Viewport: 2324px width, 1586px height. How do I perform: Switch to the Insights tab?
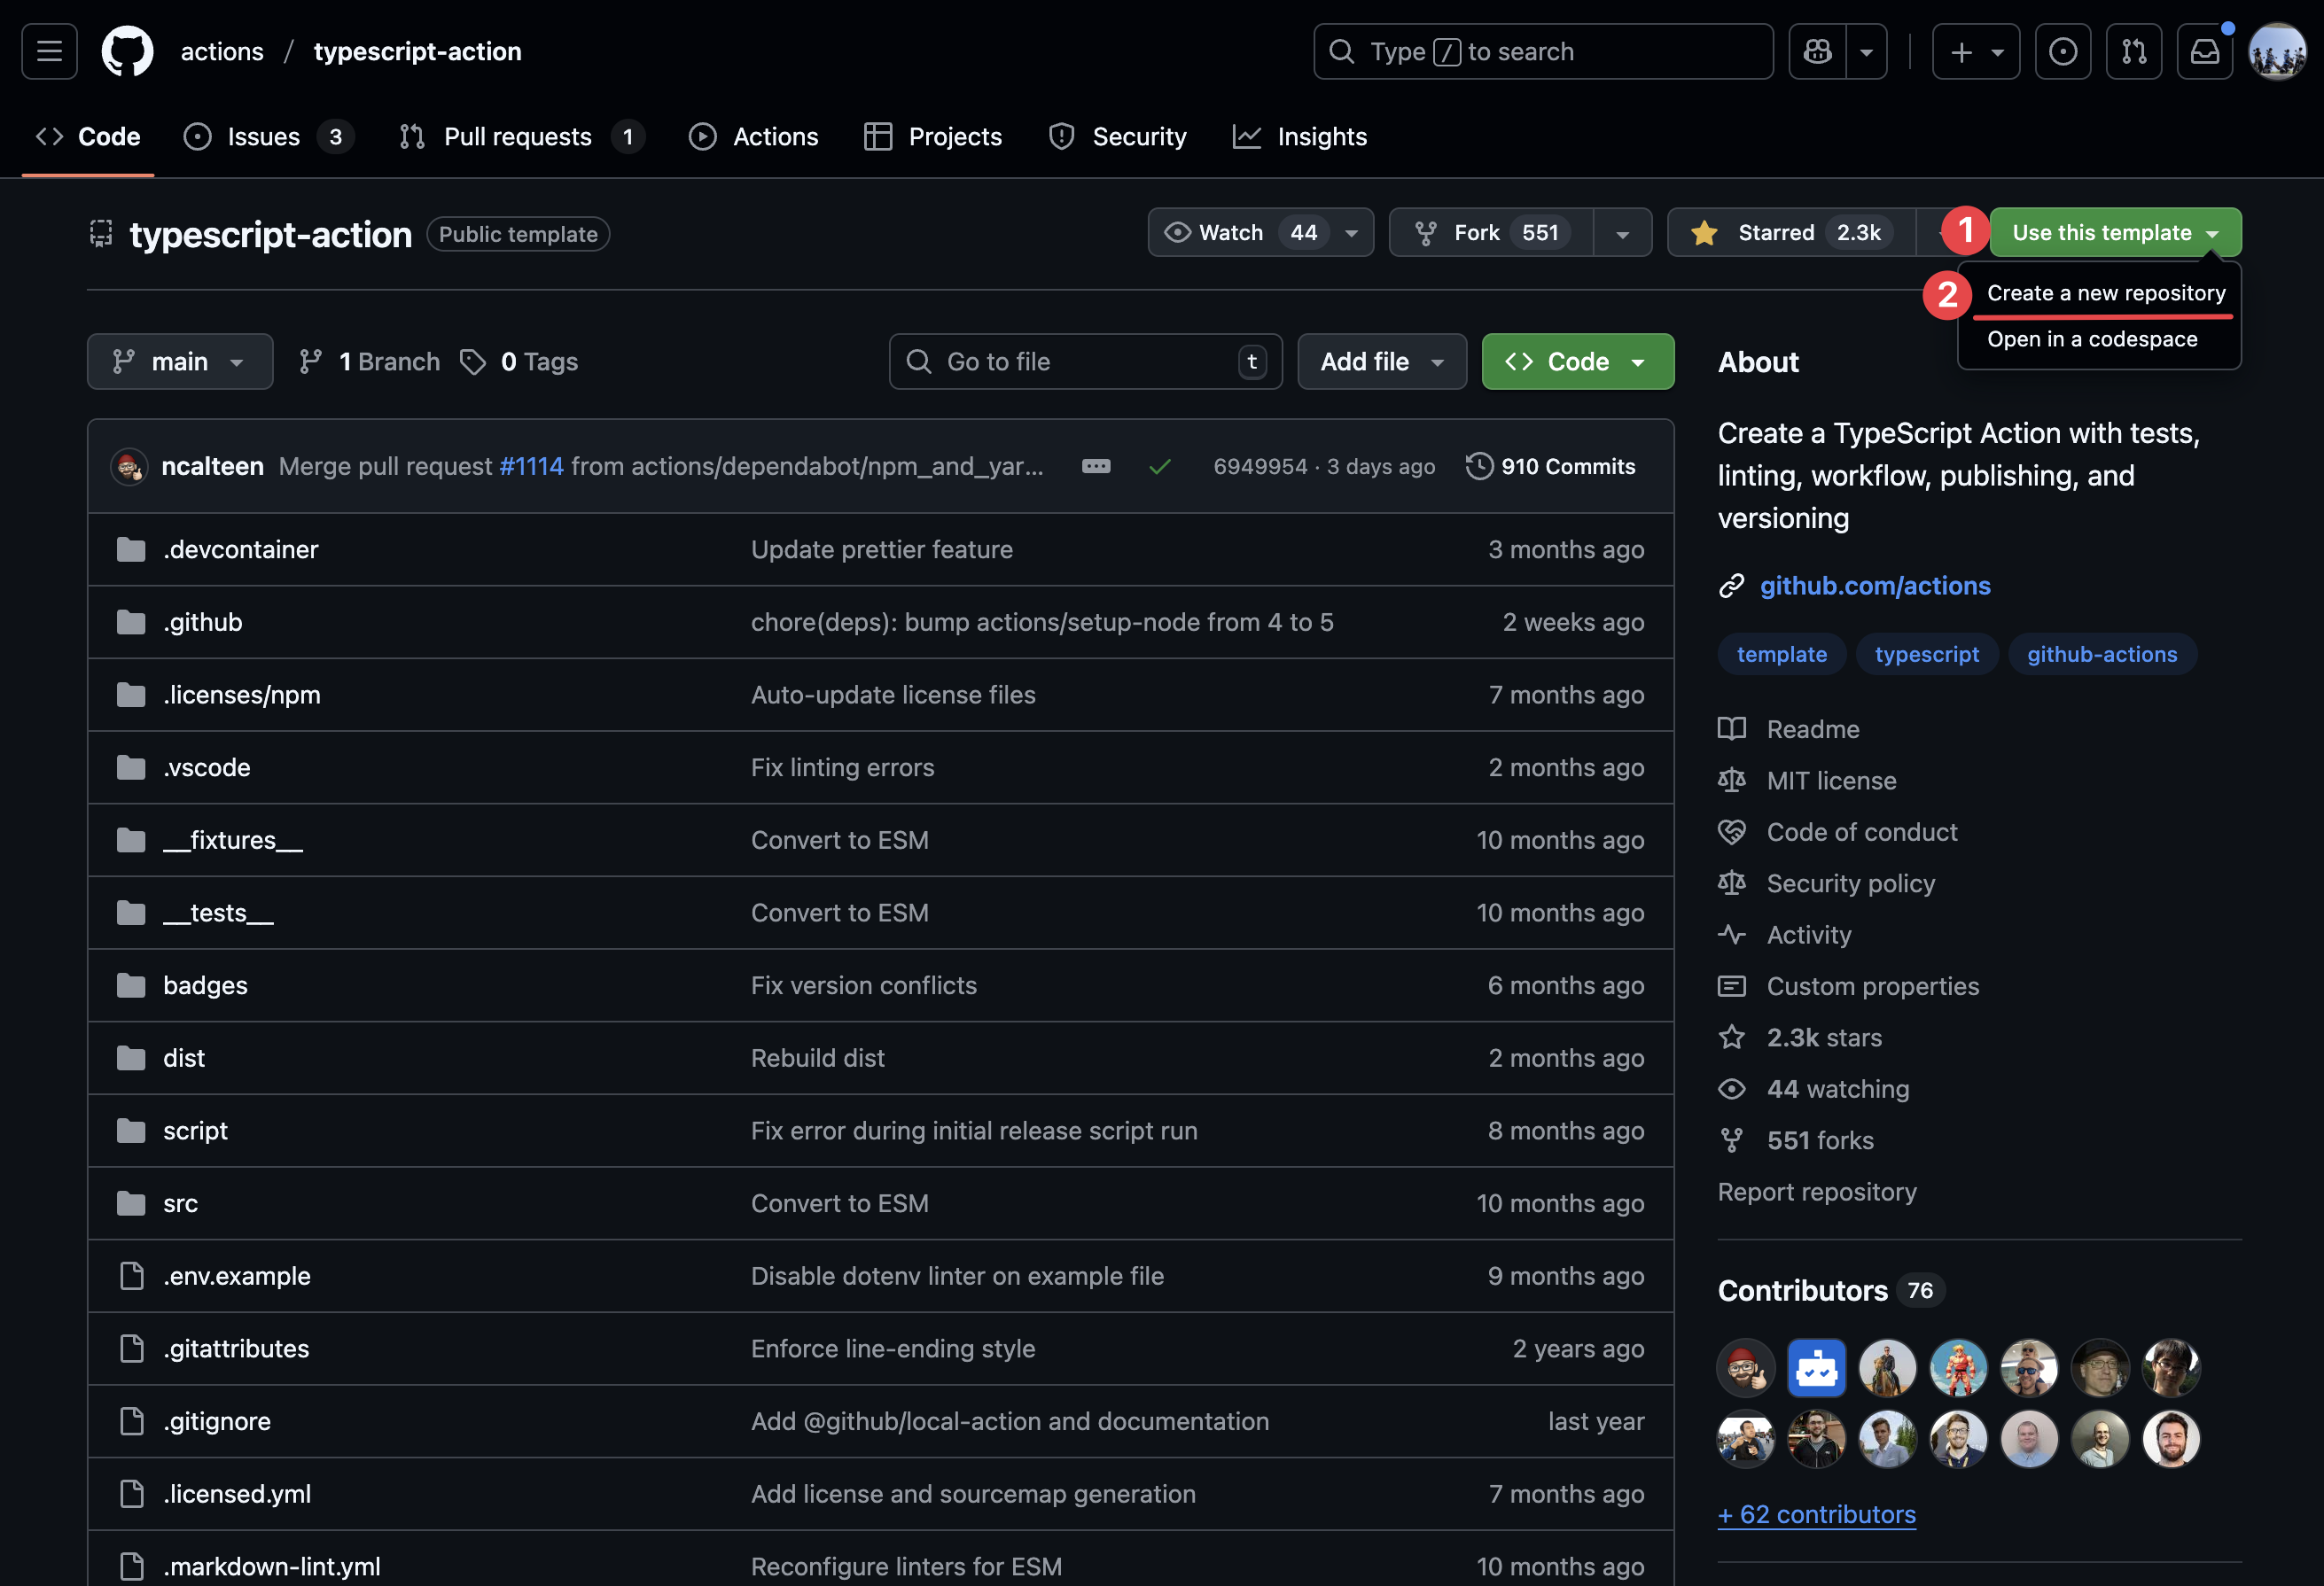click(x=1299, y=137)
